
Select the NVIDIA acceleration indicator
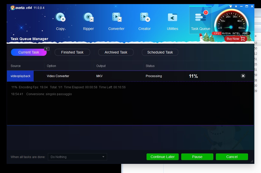[x=226, y=33]
